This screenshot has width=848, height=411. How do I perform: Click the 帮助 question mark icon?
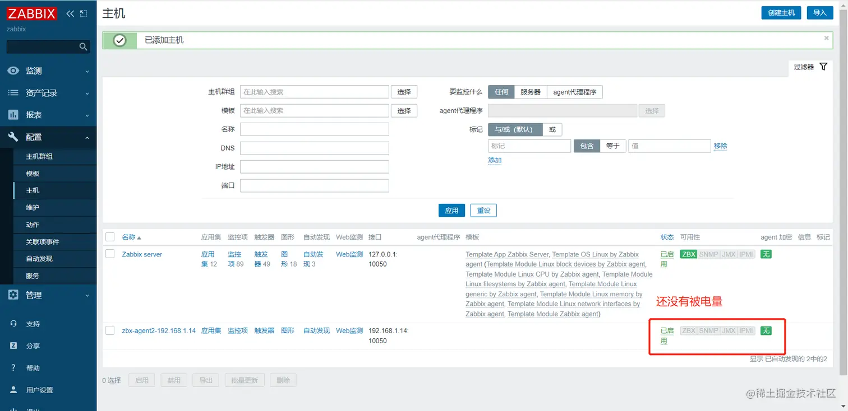tap(13, 368)
